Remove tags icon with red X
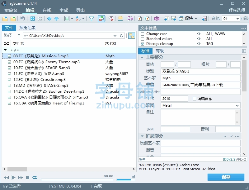Image resolution: width=249 pixels, height=190 pixels. [111, 19]
